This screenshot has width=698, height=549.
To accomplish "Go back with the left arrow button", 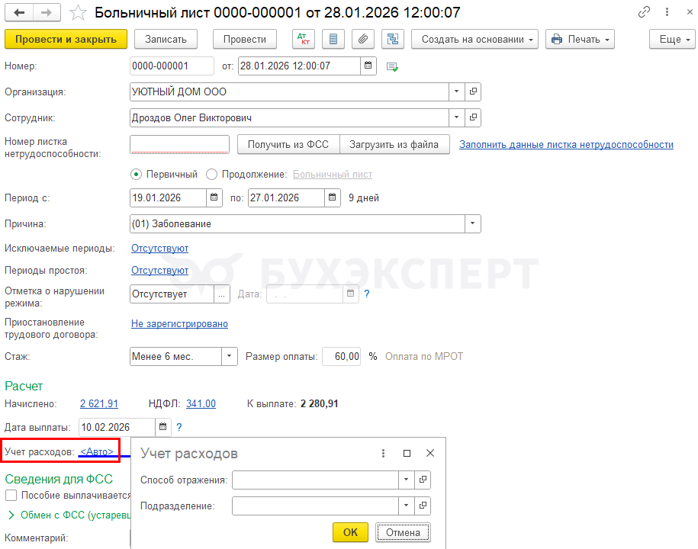I will point(19,12).
